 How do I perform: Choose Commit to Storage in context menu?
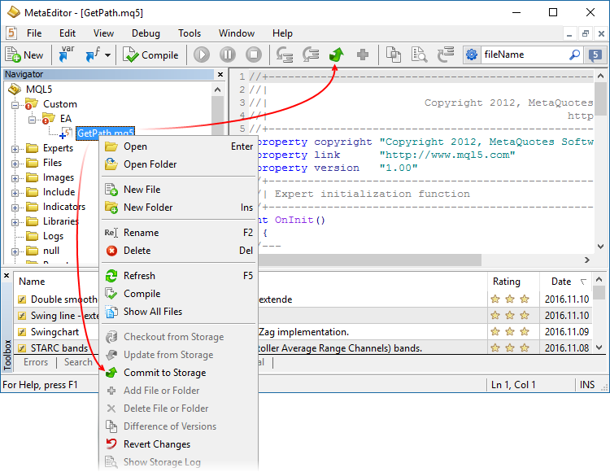(164, 373)
